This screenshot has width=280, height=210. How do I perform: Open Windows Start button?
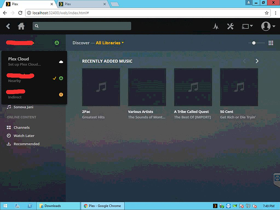pyautogui.click(x=5, y=206)
